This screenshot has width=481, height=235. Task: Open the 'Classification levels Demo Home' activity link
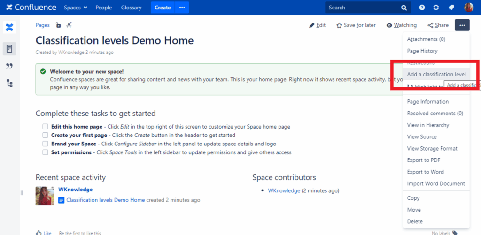[105, 200]
